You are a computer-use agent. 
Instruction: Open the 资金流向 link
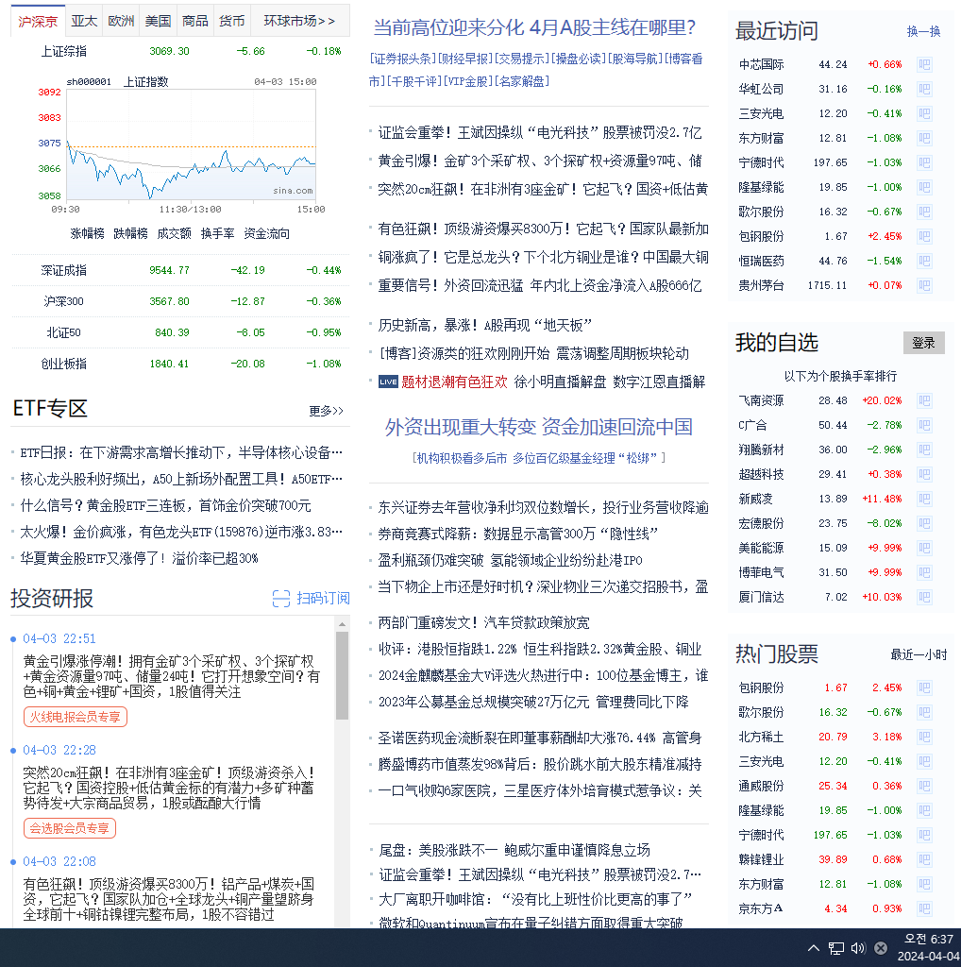point(266,234)
